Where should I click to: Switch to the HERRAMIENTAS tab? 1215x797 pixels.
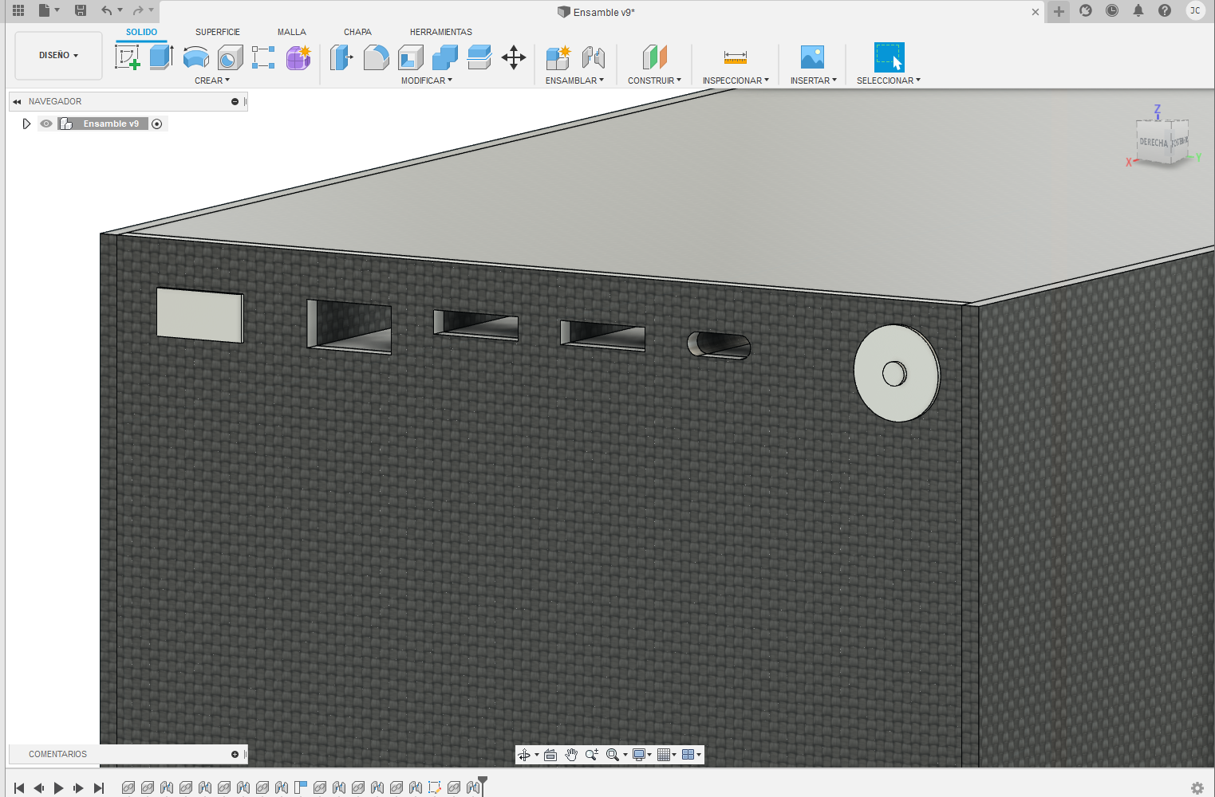440,32
